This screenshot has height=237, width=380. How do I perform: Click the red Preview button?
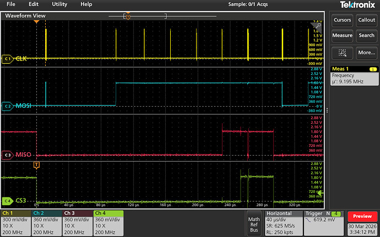[362, 216]
